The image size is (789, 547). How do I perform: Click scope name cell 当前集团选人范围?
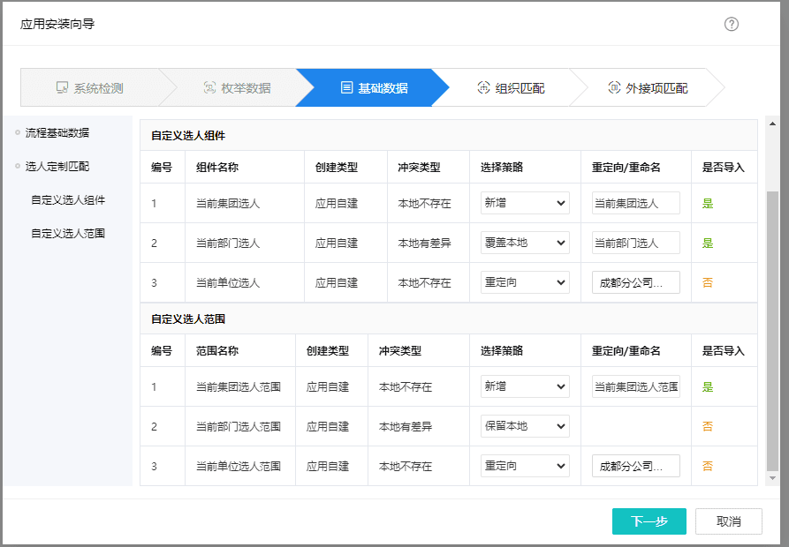click(239, 386)
